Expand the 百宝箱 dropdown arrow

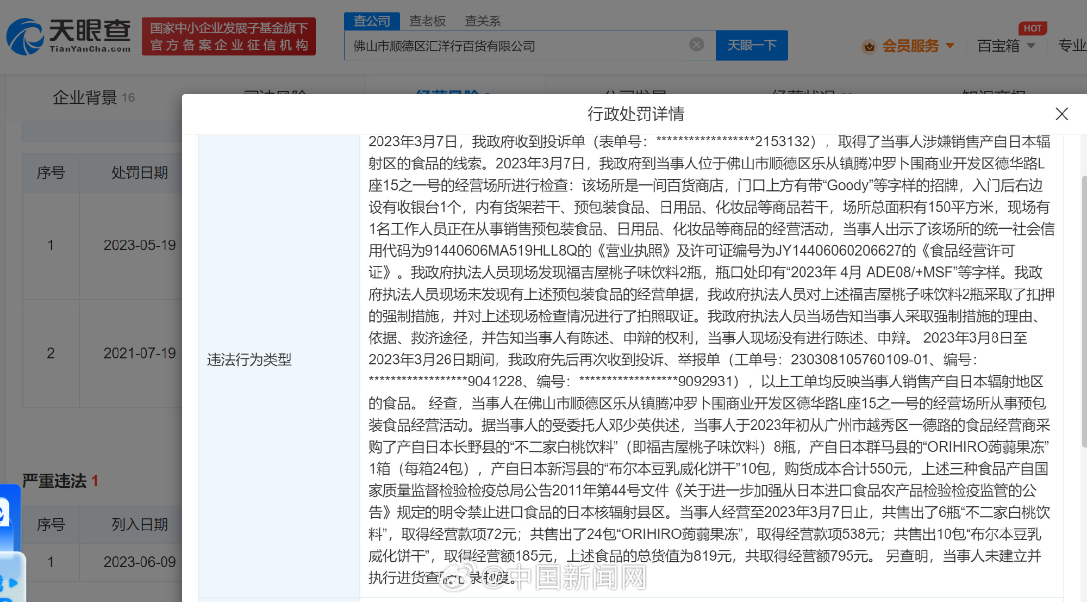click(1031, 46)
